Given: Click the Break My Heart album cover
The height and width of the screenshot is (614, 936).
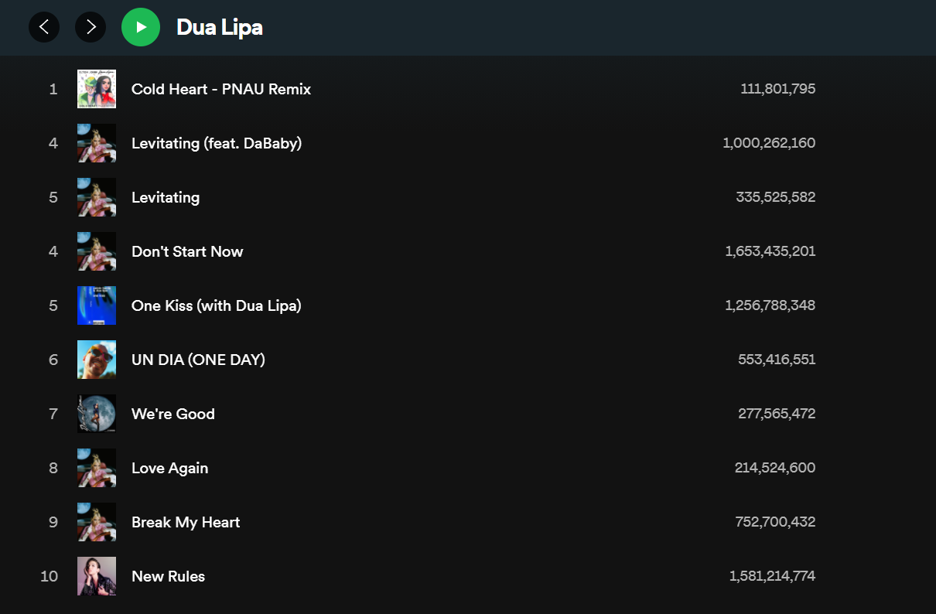Looking at the screenshot, I should tap(97, 522).
